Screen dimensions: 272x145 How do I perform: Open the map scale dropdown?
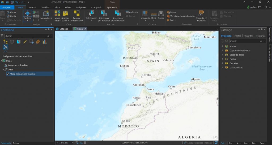[x=73, y=143]
